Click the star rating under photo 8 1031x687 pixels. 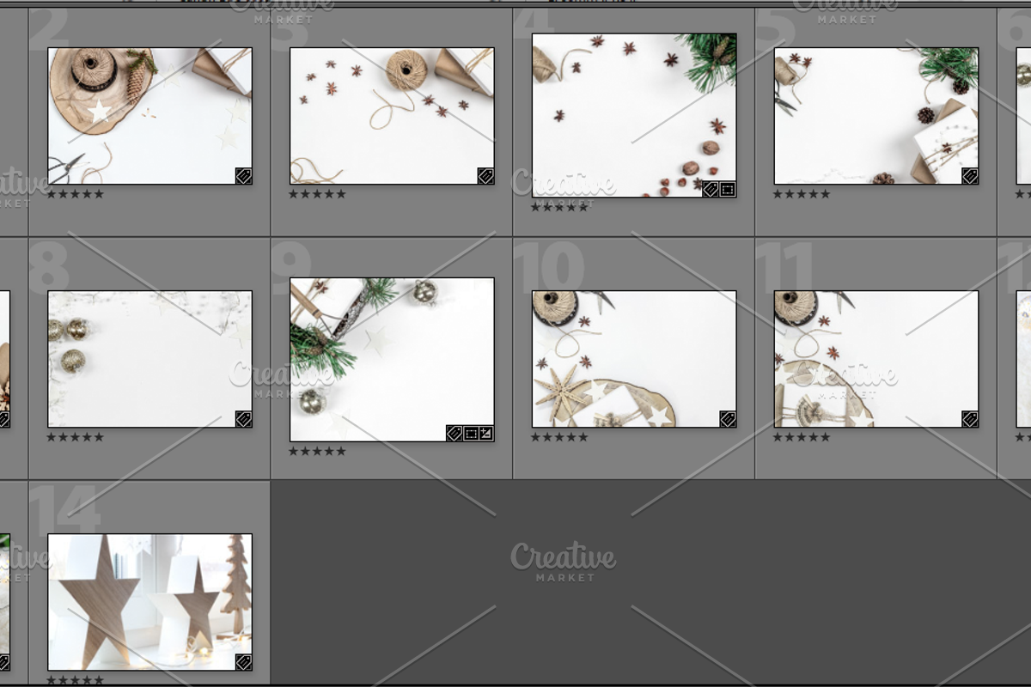click(75, 437)
